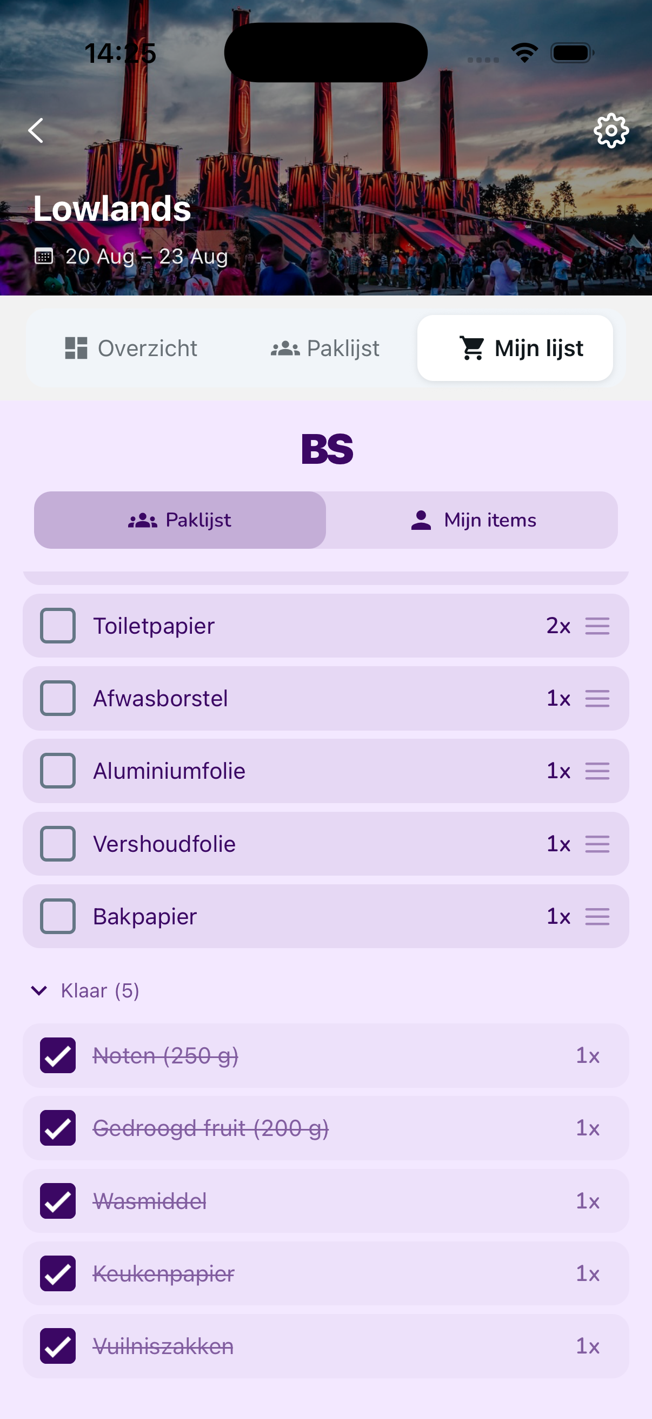Click the drag handle next to Toiletpapier

click(x=597, y=626)
